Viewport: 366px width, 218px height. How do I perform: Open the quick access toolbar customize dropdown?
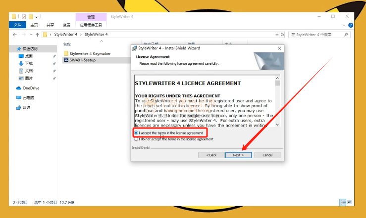click(x=36, y=17)
